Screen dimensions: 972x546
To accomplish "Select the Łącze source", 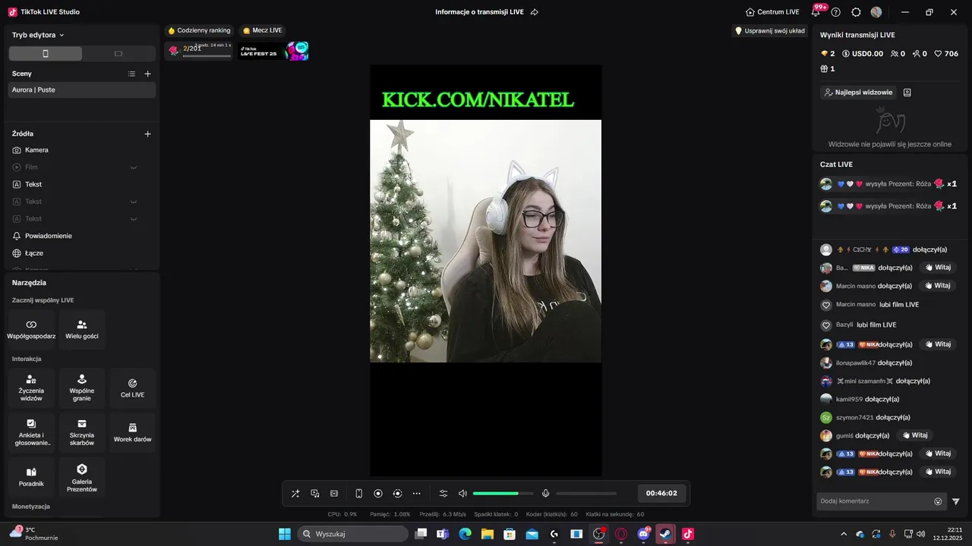I will point(82,253).
